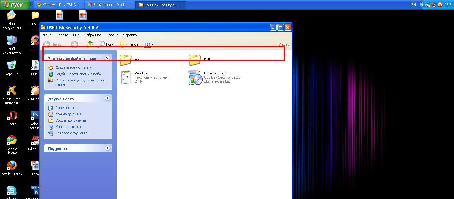
Task: Go to Рабочий стол in Other Places
Action: click(66, 108)
